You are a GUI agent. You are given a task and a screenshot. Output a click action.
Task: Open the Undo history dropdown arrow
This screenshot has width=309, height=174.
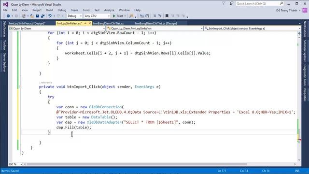tap(54, 16)
